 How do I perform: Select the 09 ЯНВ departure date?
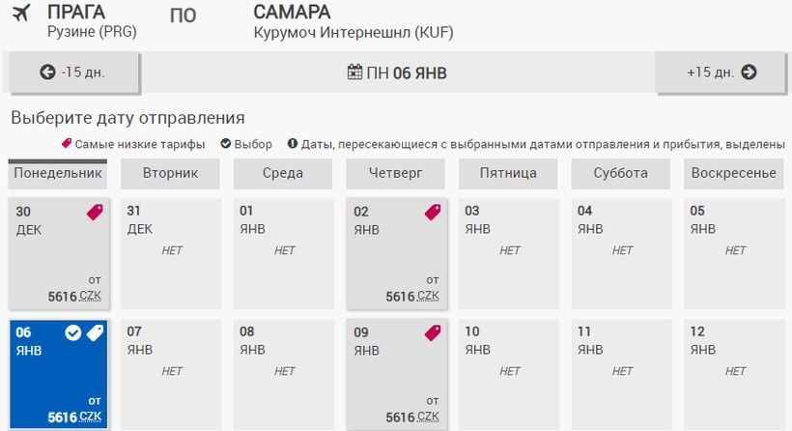(x=396, y=375)
